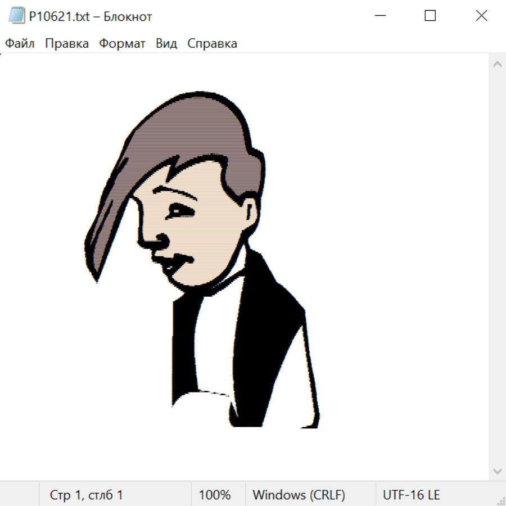Screen dimensions: 506x506
Task: Minimize the Блокнот window
Action: tap(379, 16)
